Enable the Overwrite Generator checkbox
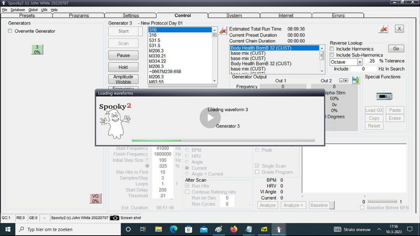The image size is (420, 236). [x=10, y=31]
